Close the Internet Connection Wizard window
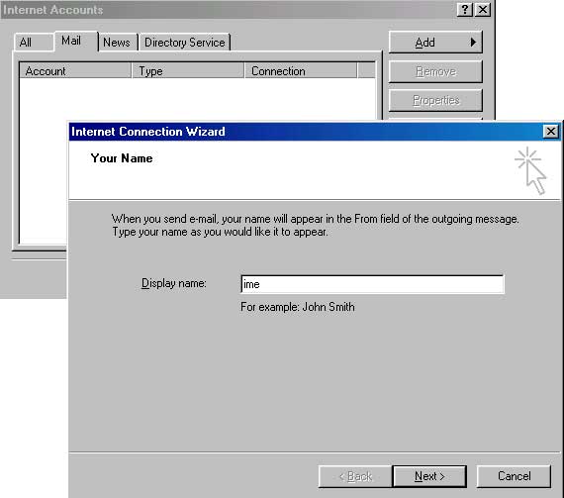This screenshot has height=498, width=564. point(551,132)
